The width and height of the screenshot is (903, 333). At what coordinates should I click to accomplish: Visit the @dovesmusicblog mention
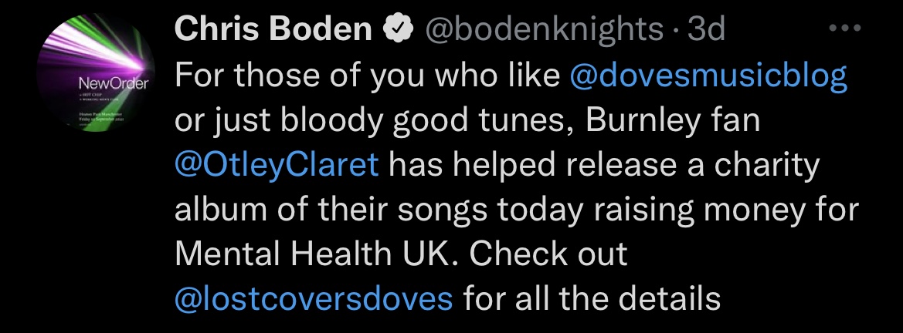pyautogui.click(x=708, y=76)
